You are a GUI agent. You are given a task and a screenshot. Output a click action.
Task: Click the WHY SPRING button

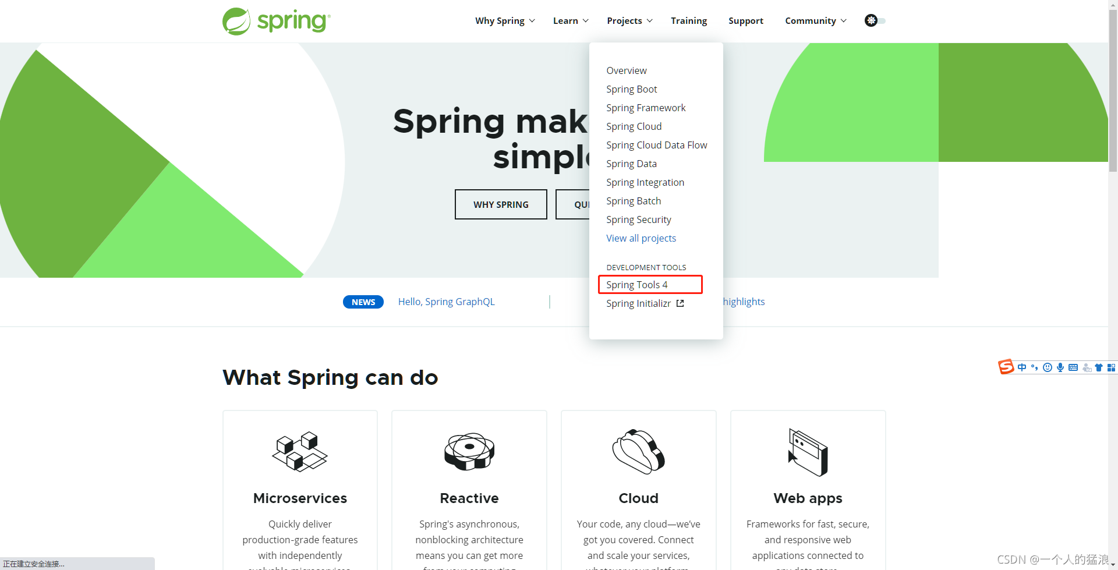501,204
